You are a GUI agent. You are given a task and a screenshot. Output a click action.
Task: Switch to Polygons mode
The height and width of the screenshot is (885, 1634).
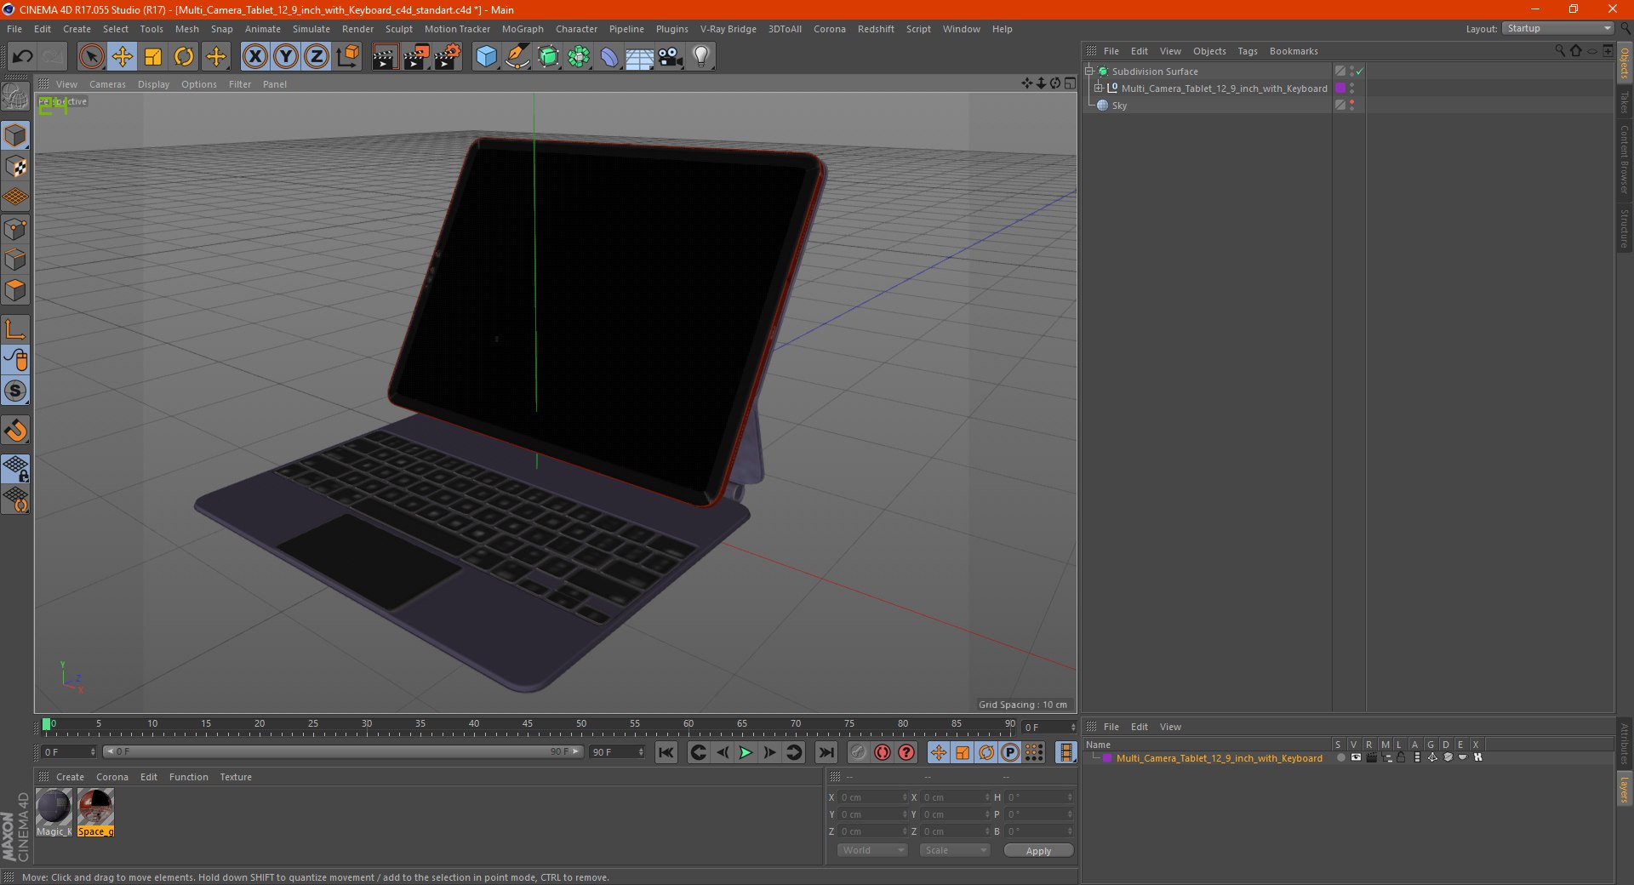pos(15,290)
